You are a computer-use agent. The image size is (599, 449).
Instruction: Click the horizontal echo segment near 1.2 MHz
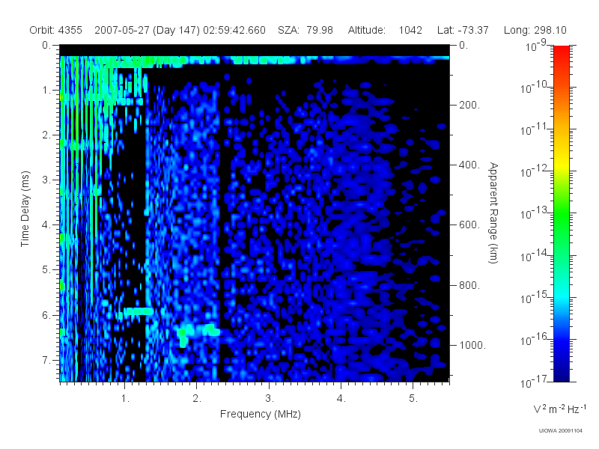click(x=139, y=311)
